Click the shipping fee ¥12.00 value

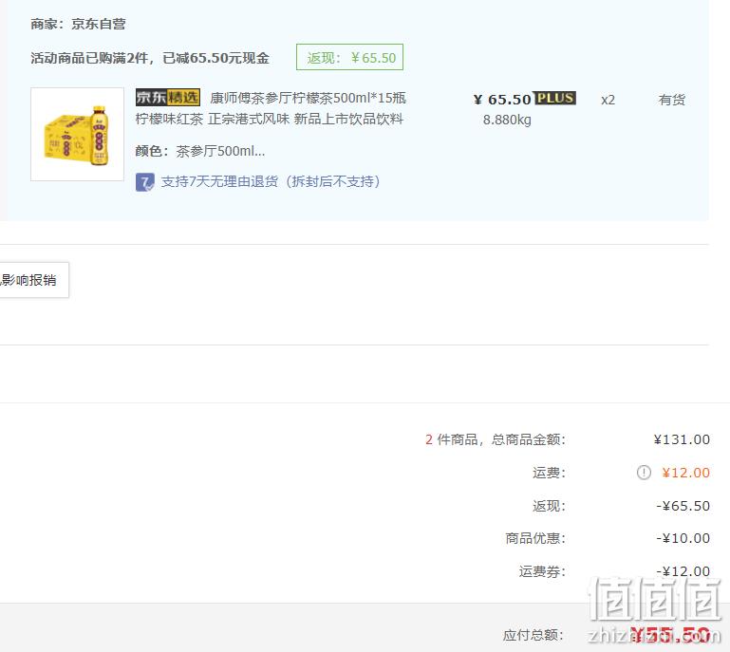point(686,473)
